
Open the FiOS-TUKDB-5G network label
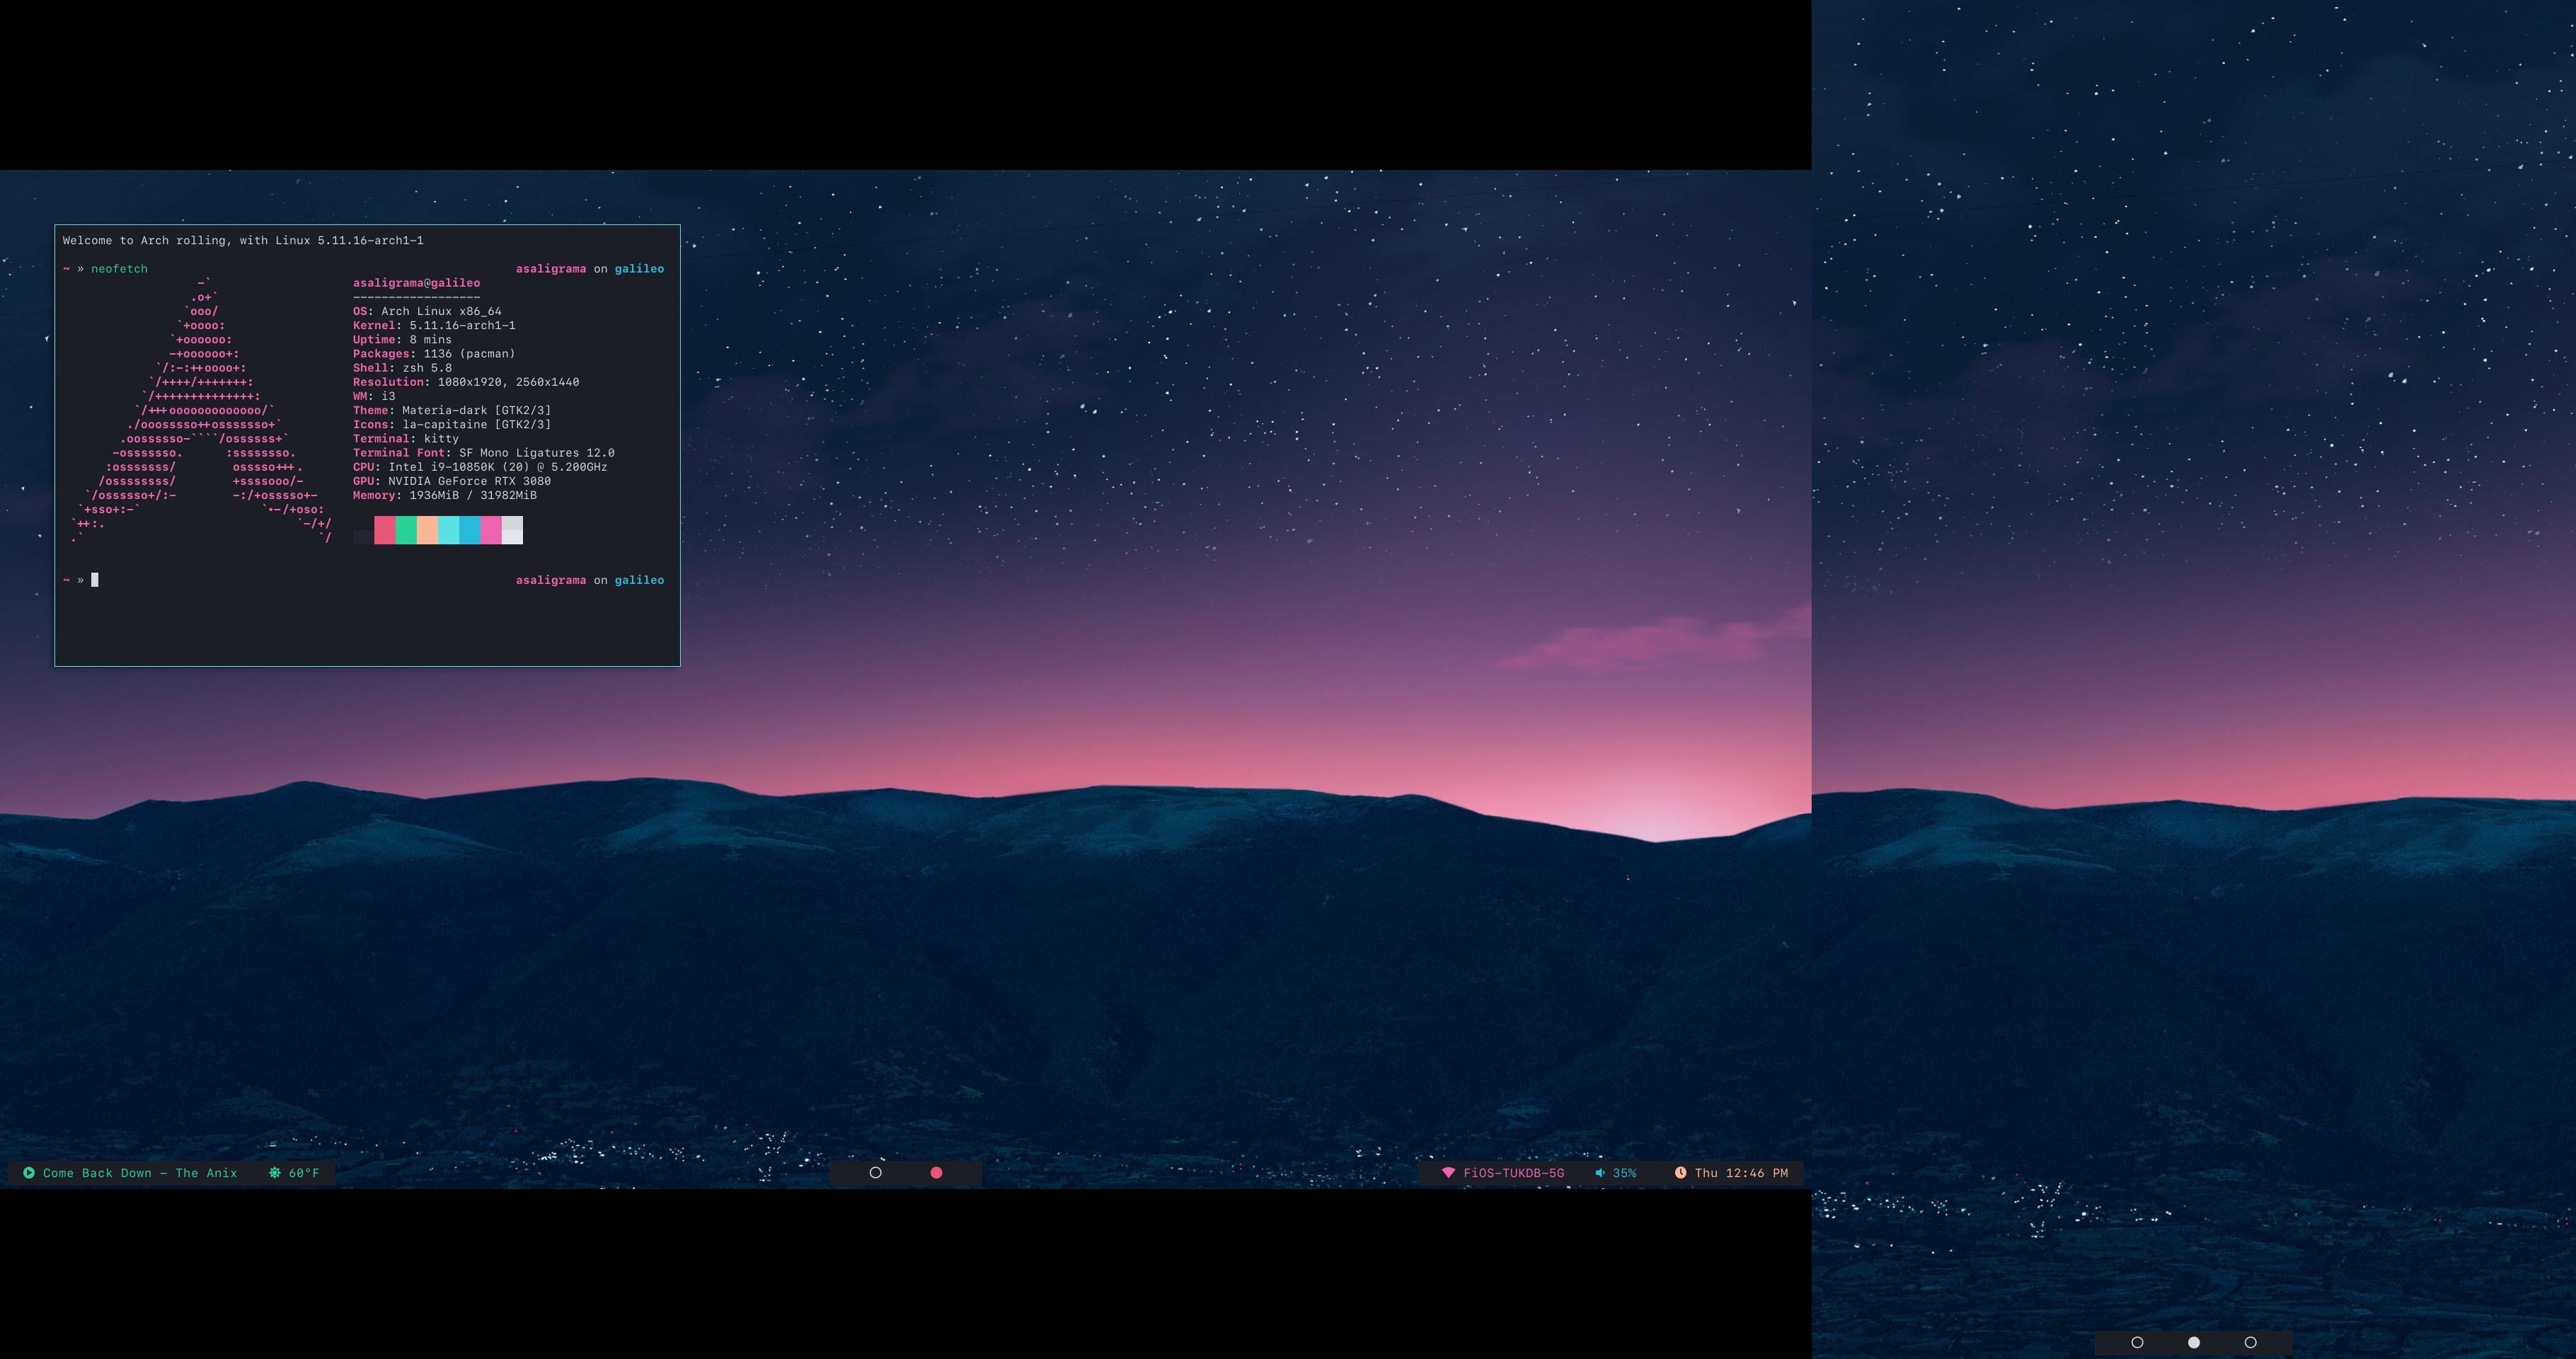[x=1513, y=1173]
